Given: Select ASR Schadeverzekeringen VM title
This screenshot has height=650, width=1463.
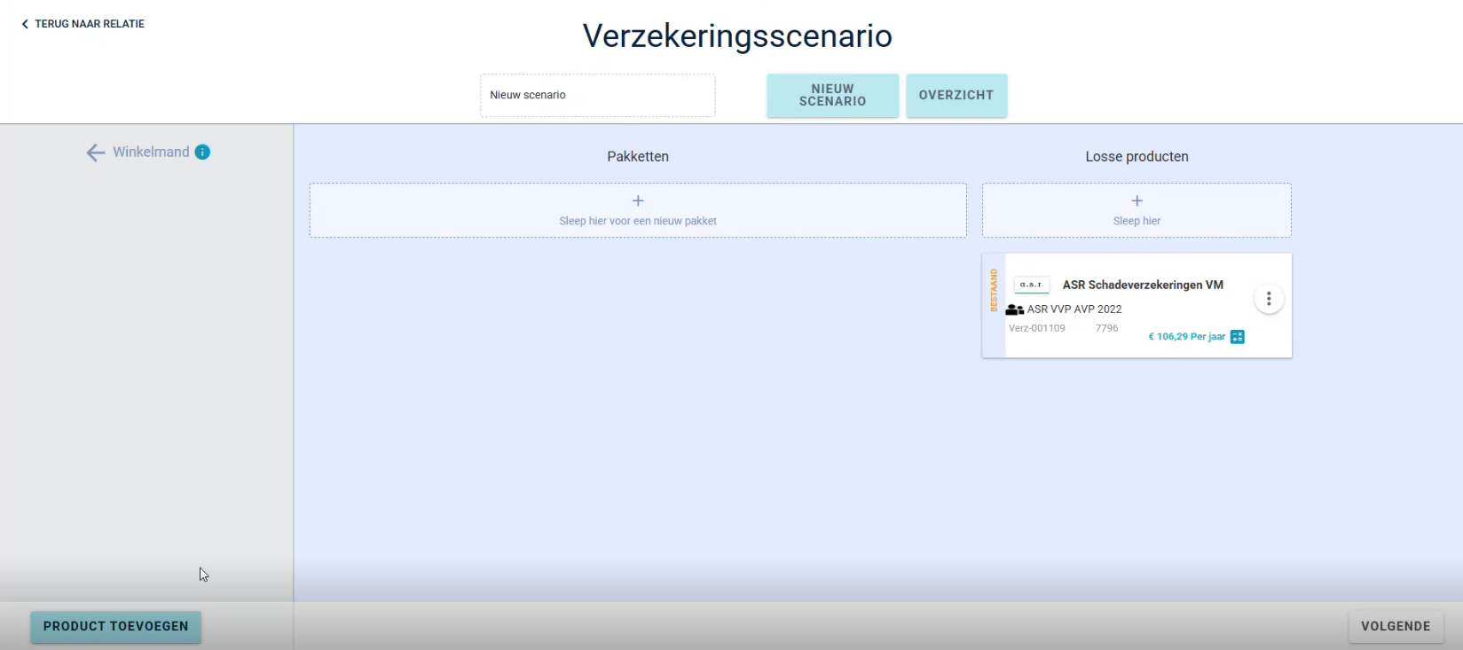Looking at the screenshot, I should (1143, 285).
